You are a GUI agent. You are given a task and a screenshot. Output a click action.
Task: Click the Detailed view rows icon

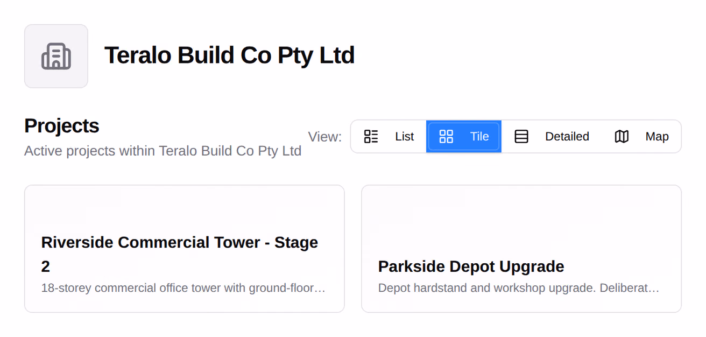click(521, 137)
